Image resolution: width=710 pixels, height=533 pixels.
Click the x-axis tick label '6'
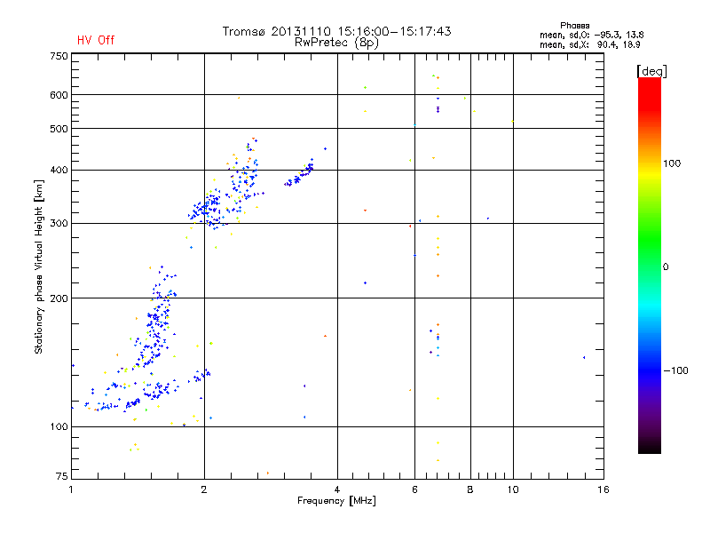(x=414, y=489)
